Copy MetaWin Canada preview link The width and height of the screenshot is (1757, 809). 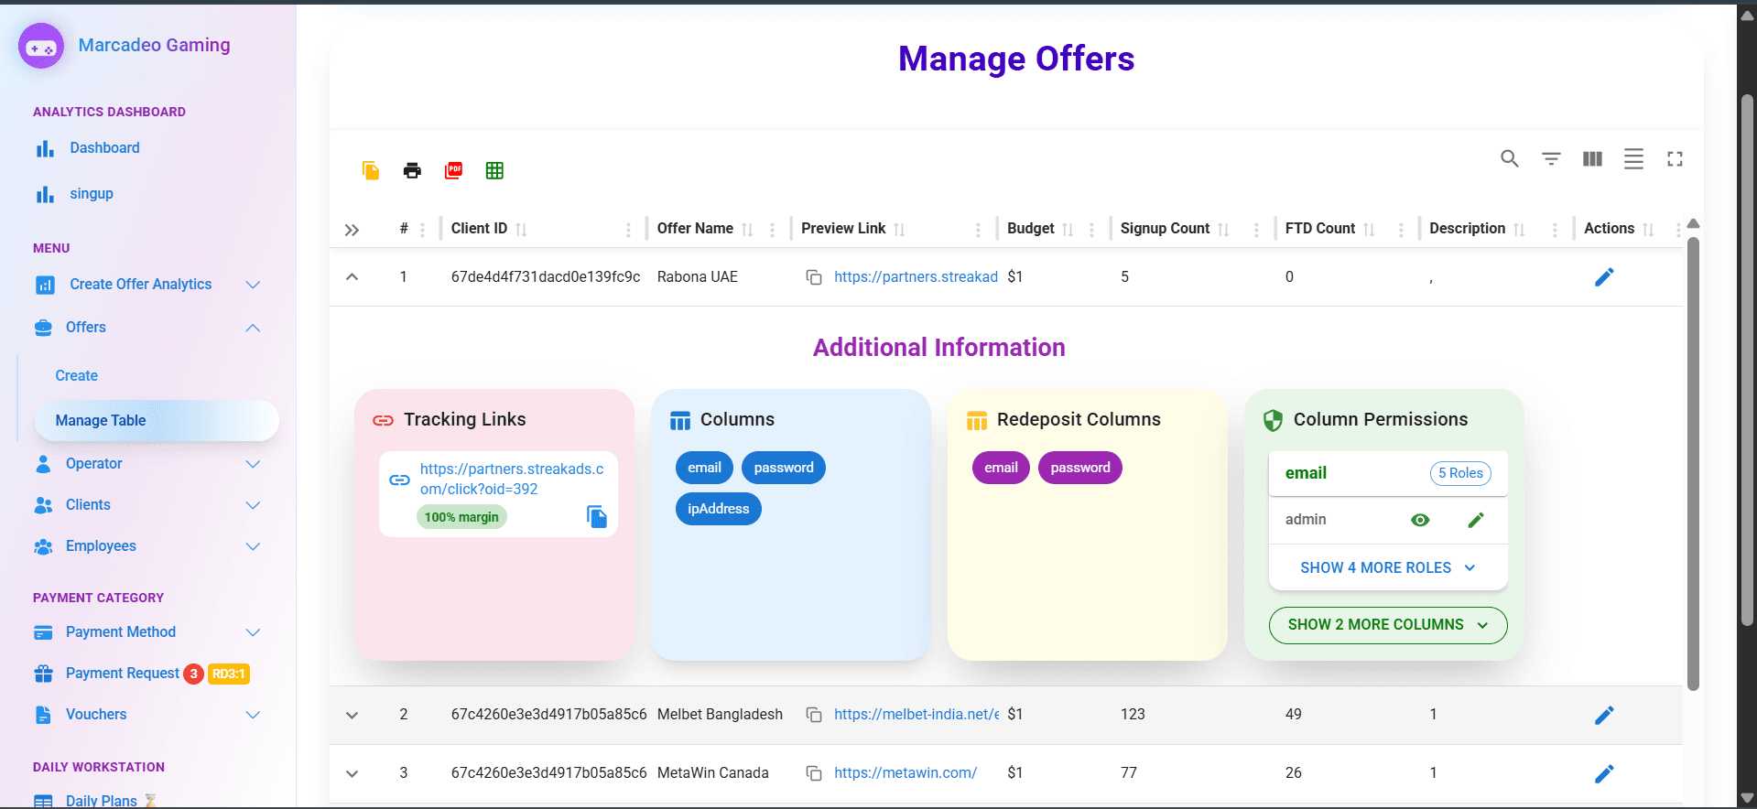(813, 772)
